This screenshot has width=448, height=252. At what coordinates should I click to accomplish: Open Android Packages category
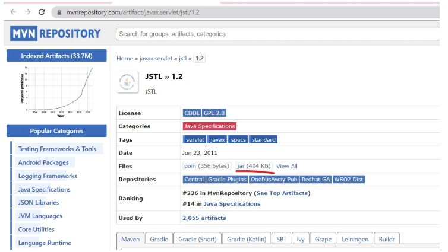[x=43, y=162]
